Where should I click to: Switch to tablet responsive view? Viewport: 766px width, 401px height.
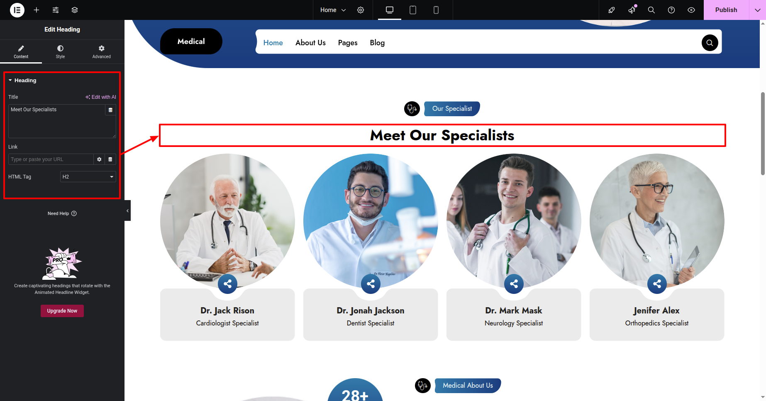tap(413, 10)
